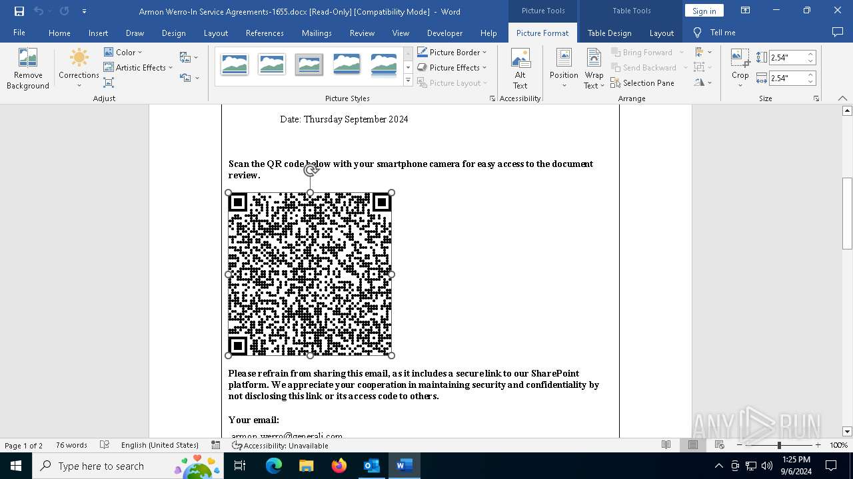Open the Comments pane icon
The width and height of the screenshot is (853, 479).
838,33
